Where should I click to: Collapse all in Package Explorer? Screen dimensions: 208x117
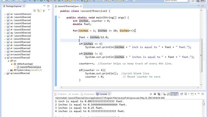[34, 11]
